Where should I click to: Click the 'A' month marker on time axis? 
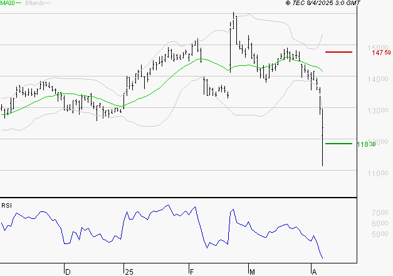tap(313, 271)
